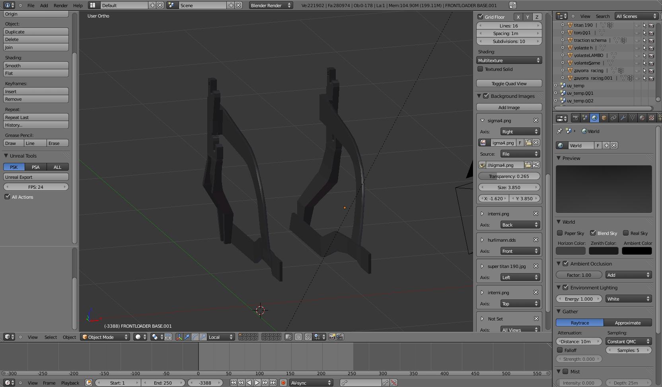
Task: Click the Unreal Export button
Action: point(36,177)
